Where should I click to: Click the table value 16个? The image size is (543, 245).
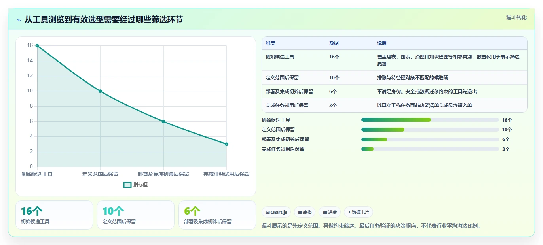point(334,57)
